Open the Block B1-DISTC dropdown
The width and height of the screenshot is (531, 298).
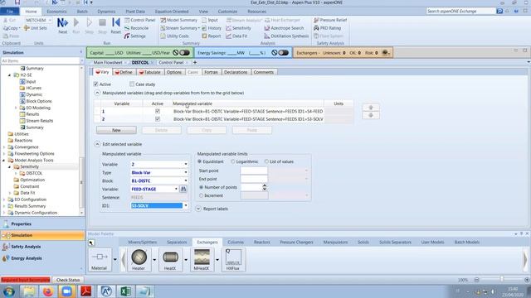pos(186,180)
